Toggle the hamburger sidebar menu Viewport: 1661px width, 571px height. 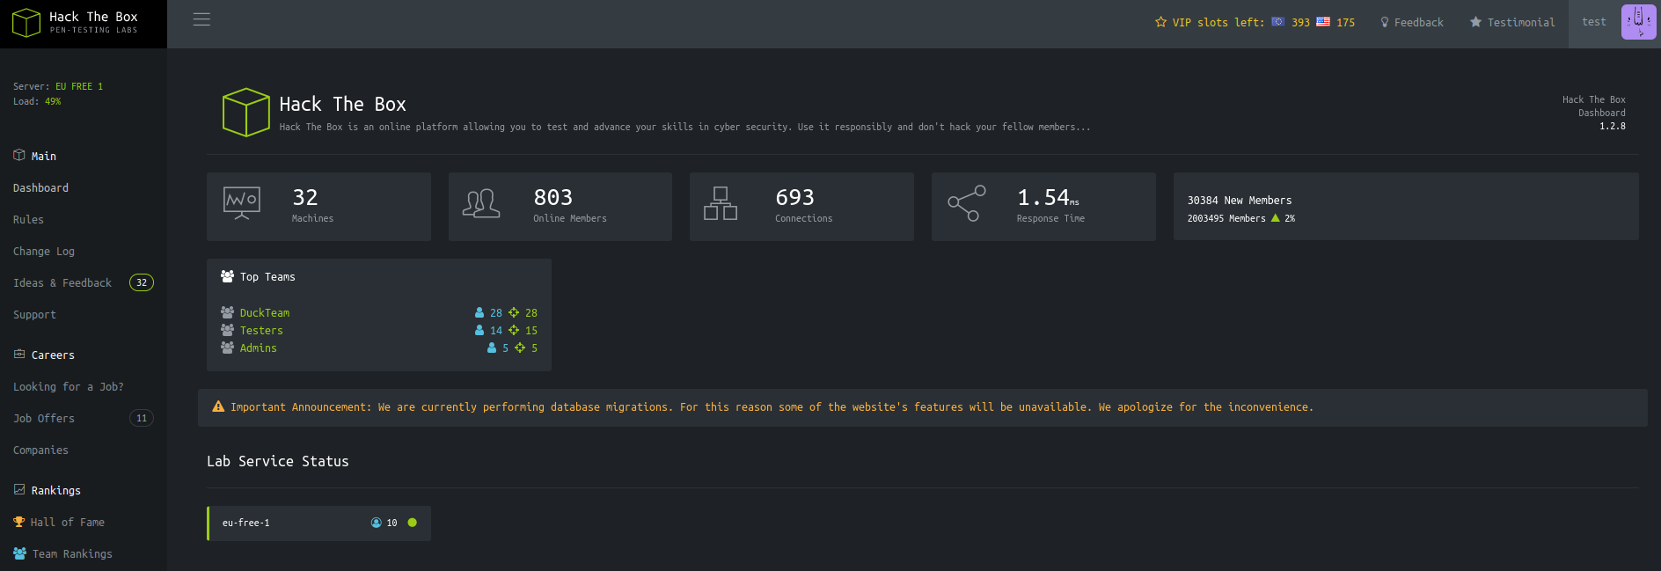click(201, 19)
